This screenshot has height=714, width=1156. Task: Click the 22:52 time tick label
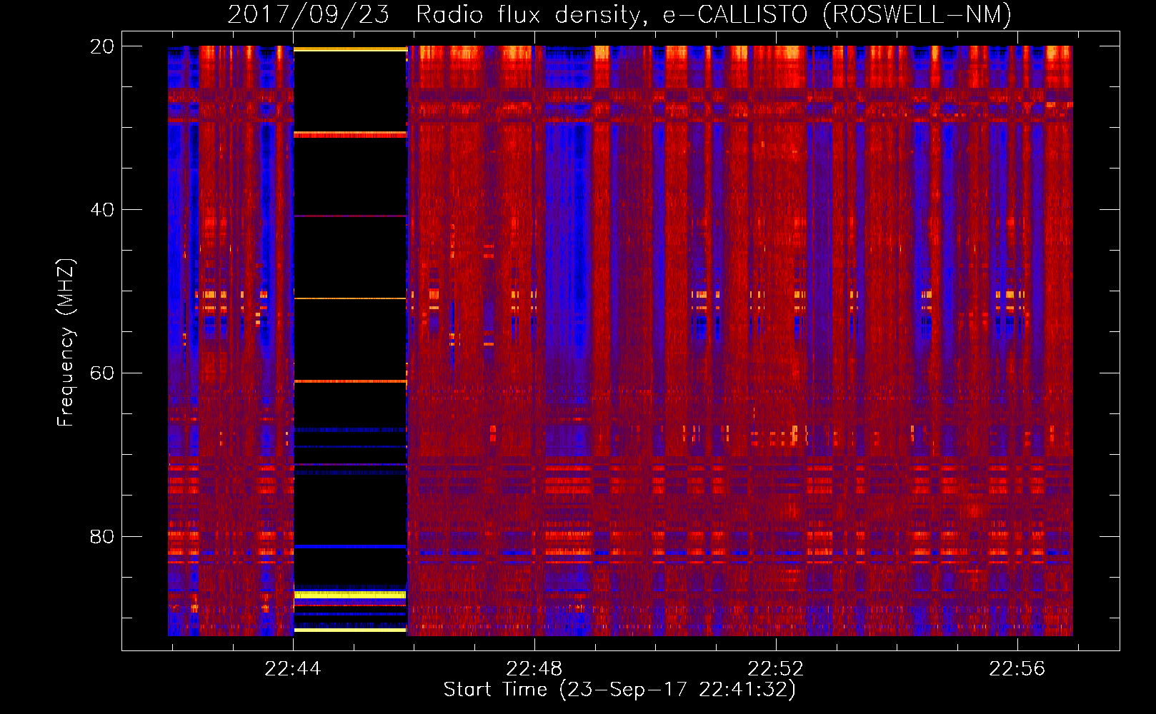tap(776, 669)
